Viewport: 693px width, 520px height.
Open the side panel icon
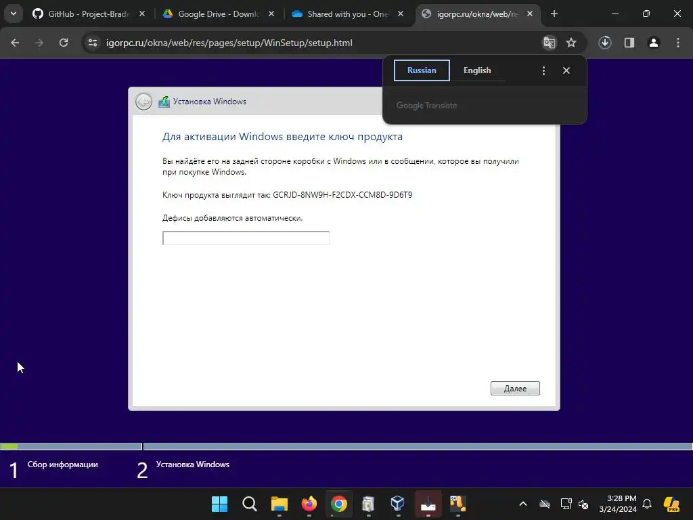pyautogui.click(x=629, y=43)
